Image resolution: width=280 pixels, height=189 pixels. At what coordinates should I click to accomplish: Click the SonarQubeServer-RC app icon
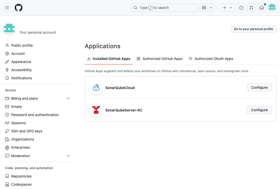[x=96, y=110]
